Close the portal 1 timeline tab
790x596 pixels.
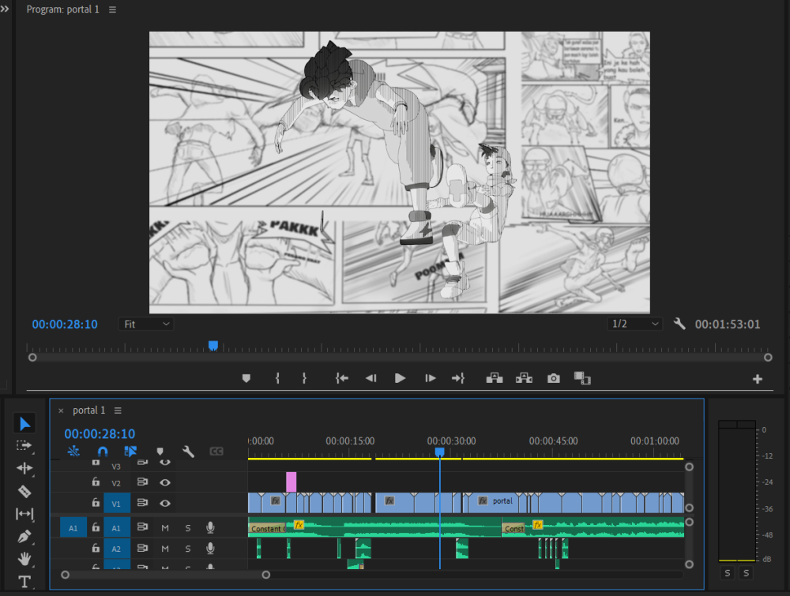[61, 410]
